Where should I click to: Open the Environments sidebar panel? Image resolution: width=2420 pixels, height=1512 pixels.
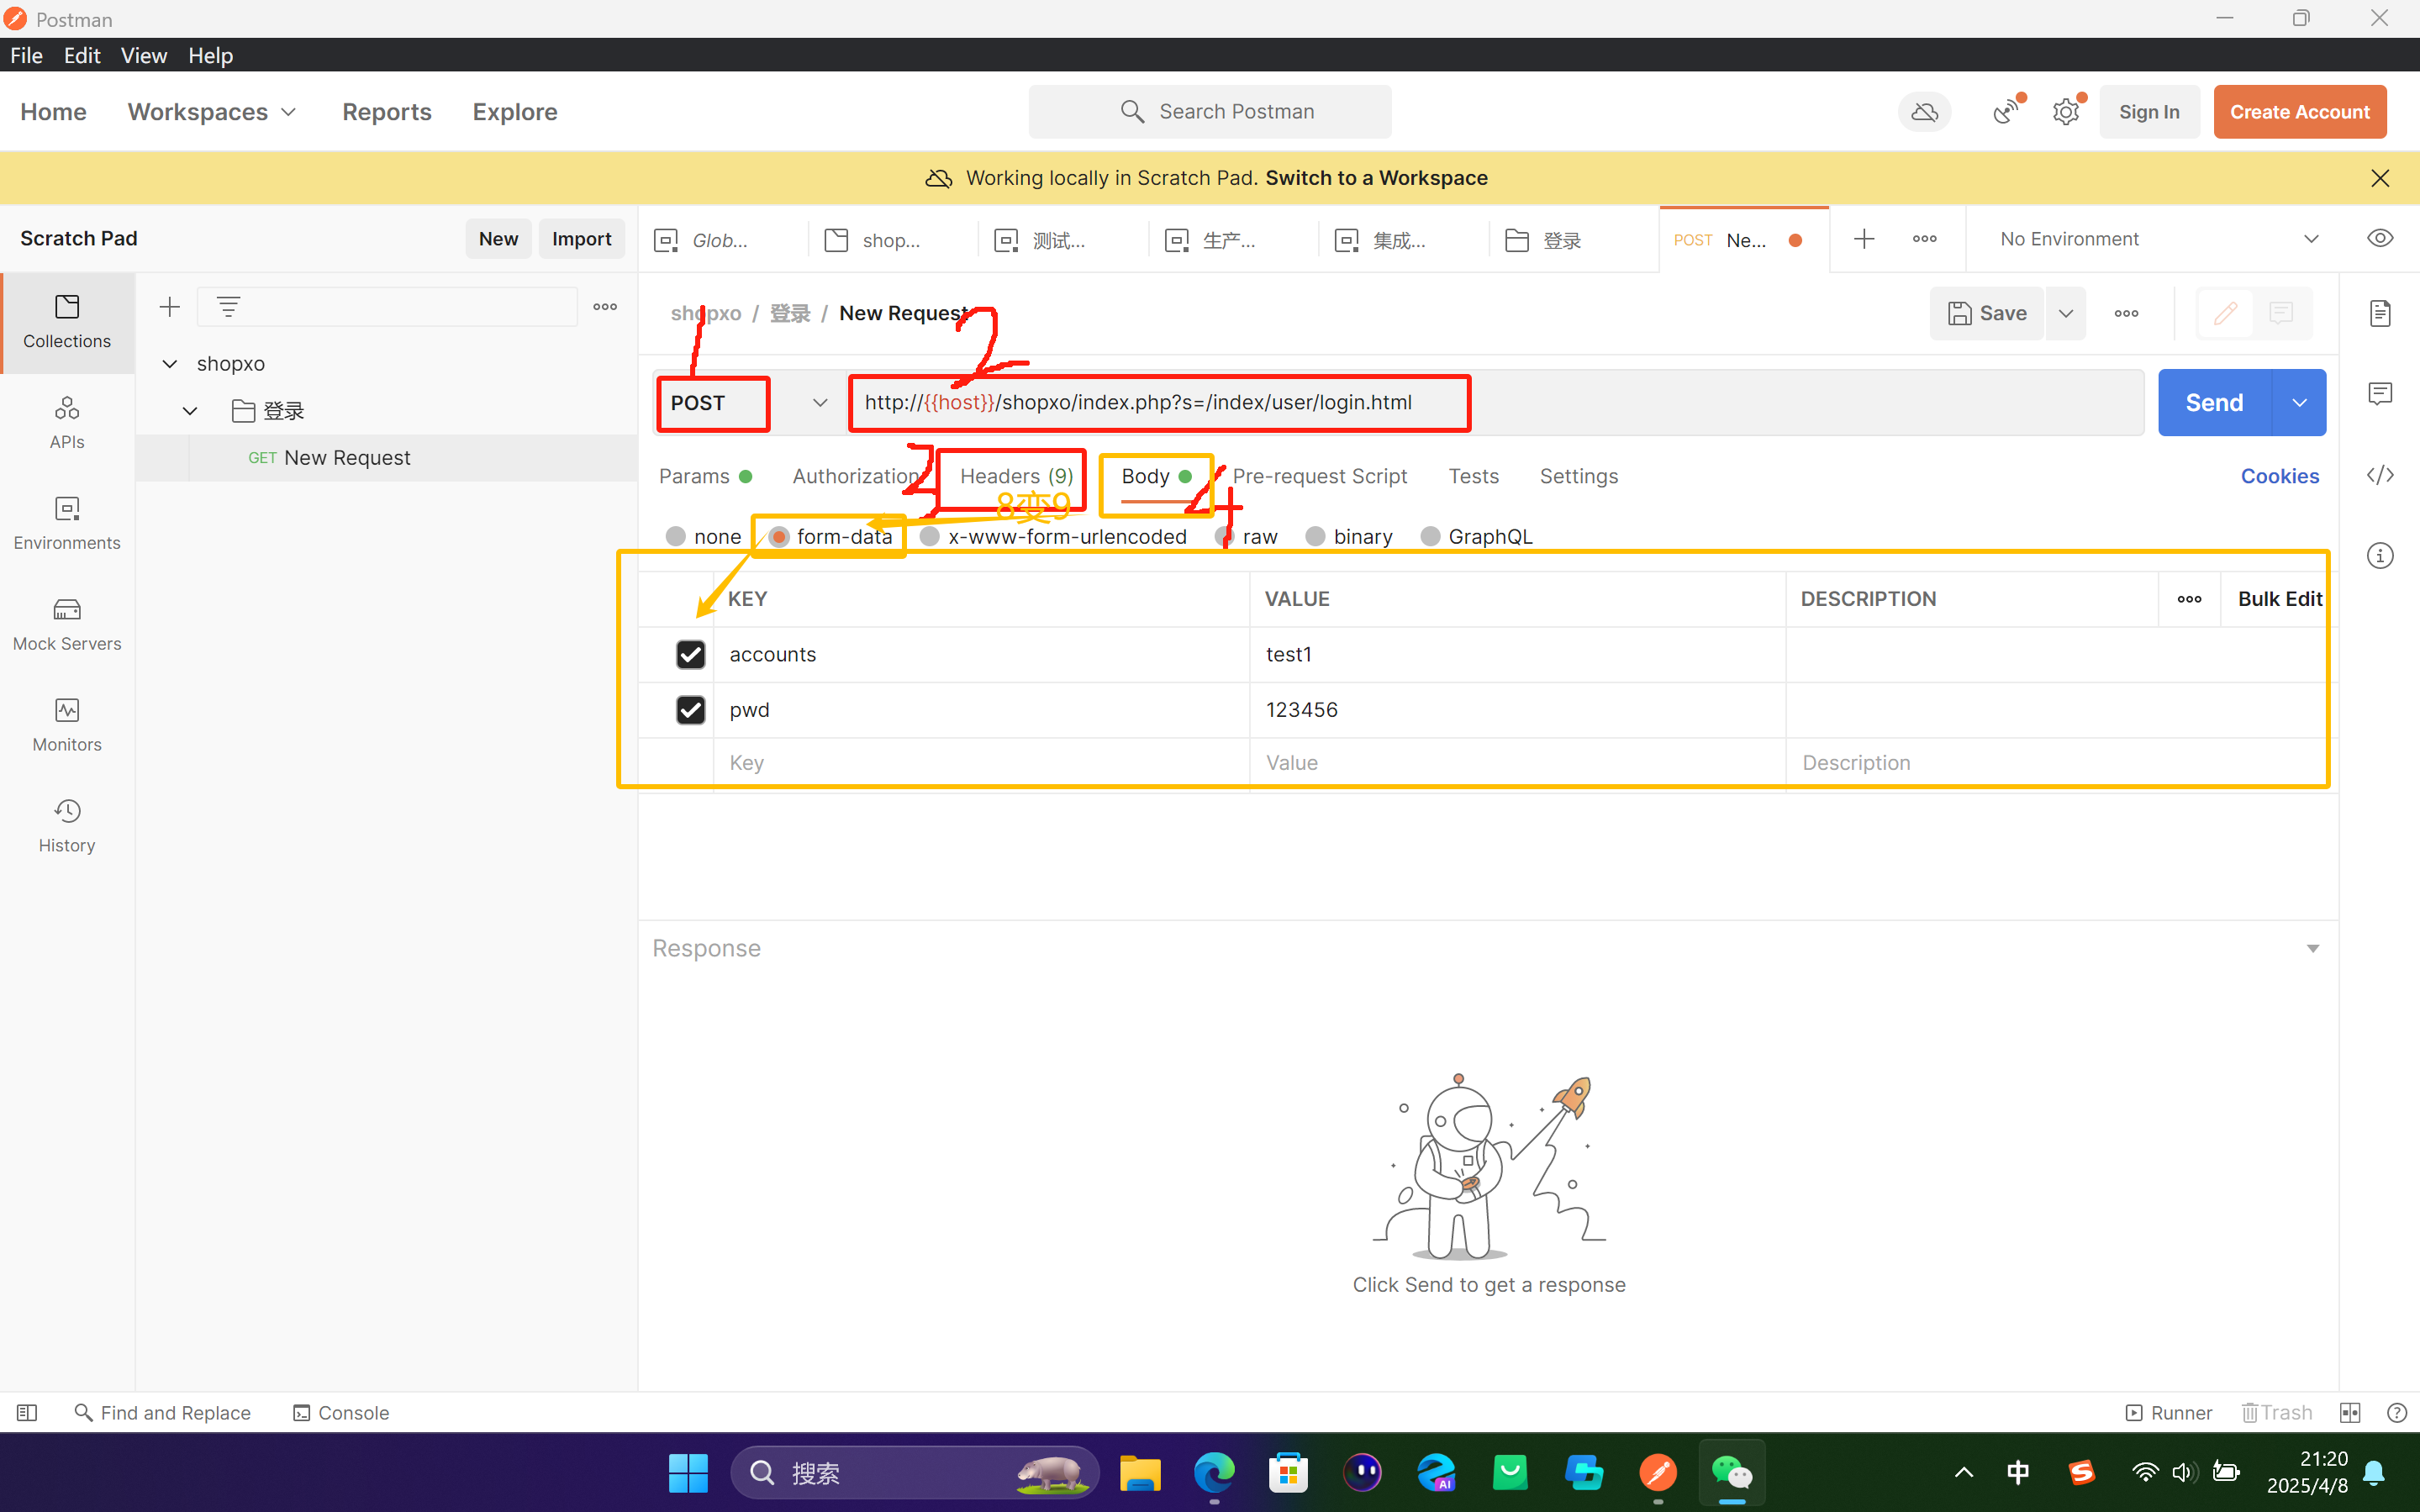pyautogui.click(x=66, y=522)
